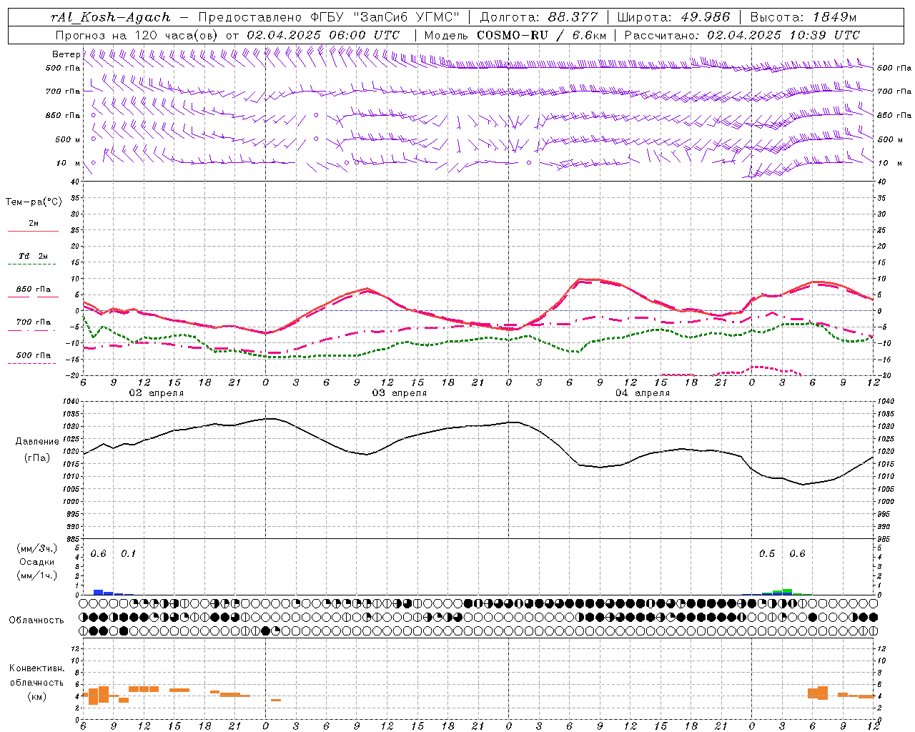Click the (км) unit under convective cloudiness
Image resolution: width=915 pixels, height=732 pixels.
pyautogui.click(x=36, y=696)
